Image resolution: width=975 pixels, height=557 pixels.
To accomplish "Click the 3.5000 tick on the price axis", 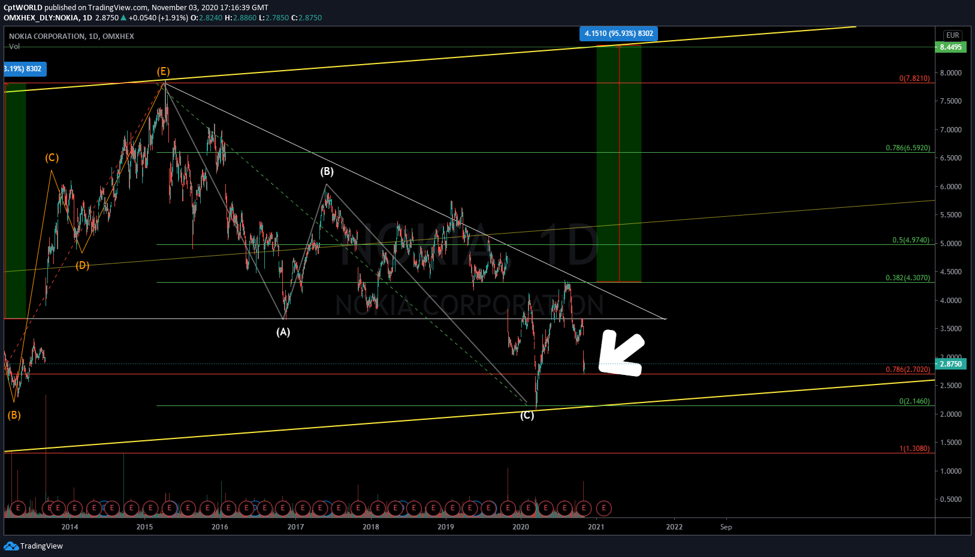I will 950,329.
